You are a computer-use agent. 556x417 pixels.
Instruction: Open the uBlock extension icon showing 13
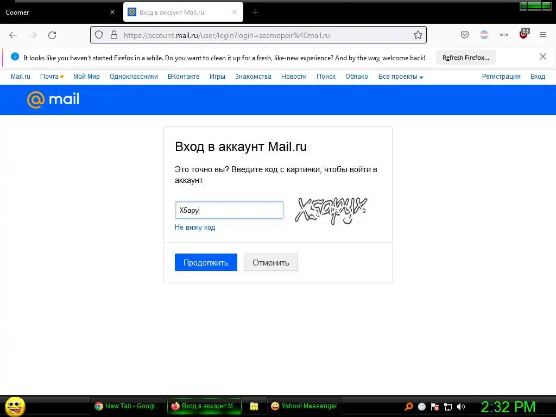[x=524, y=34]
